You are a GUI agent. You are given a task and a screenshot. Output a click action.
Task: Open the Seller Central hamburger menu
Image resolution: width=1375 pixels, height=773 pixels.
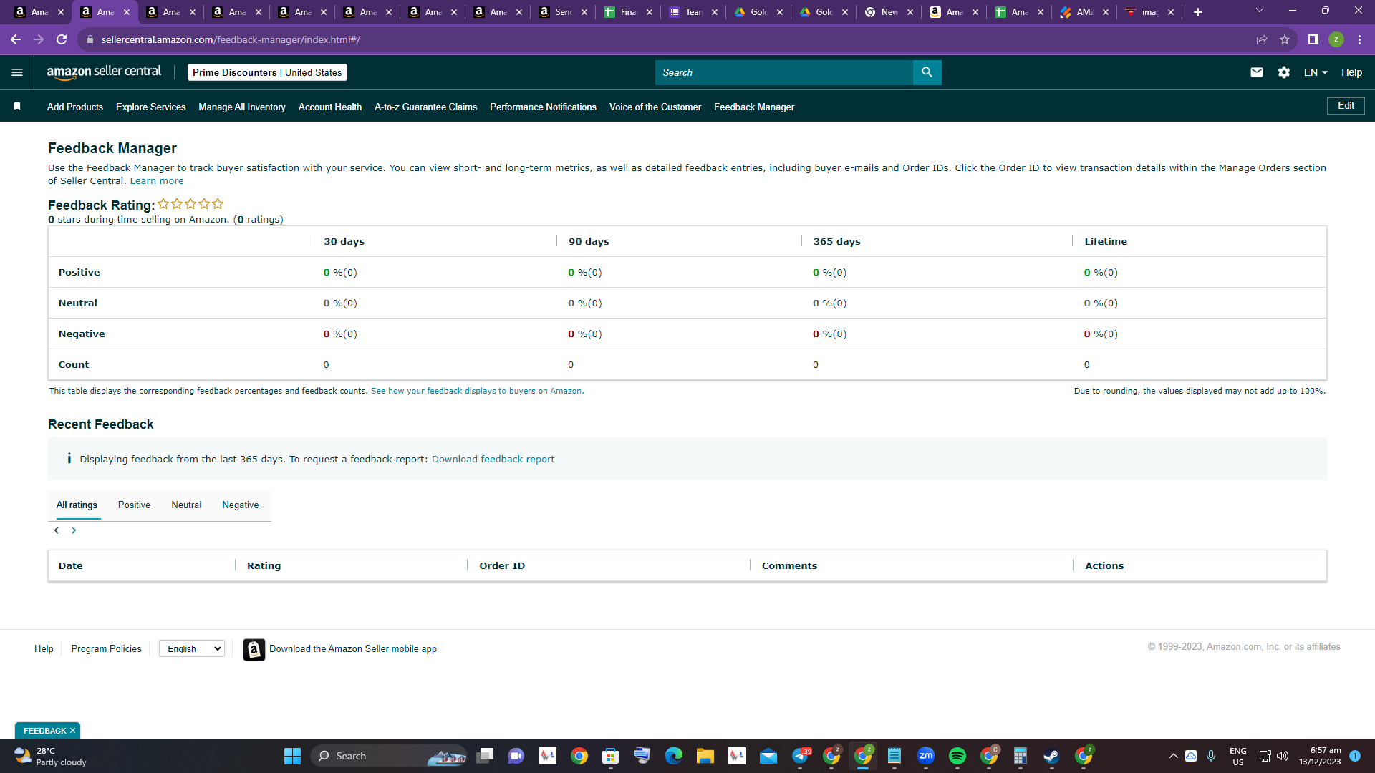[x=17, y=72]
